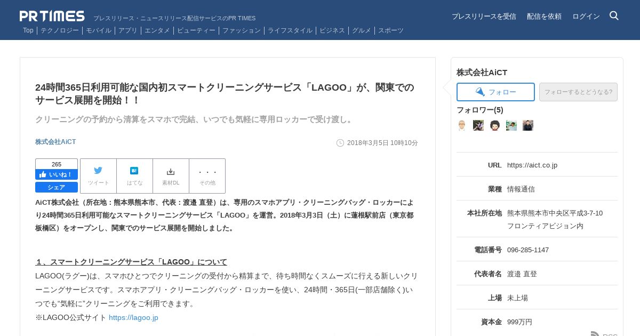640x336 pixels.
Task: Click the address 熊本県熊本市中央区平成3-7-10
Action: (x=555, y=213)
